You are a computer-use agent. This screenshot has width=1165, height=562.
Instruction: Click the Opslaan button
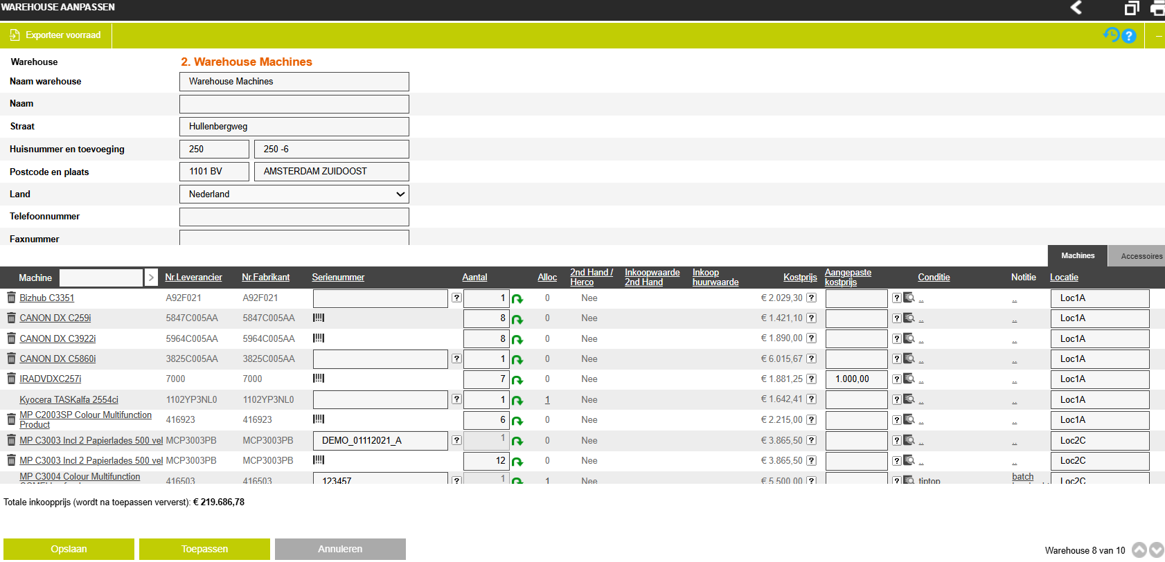click(69, 549)
